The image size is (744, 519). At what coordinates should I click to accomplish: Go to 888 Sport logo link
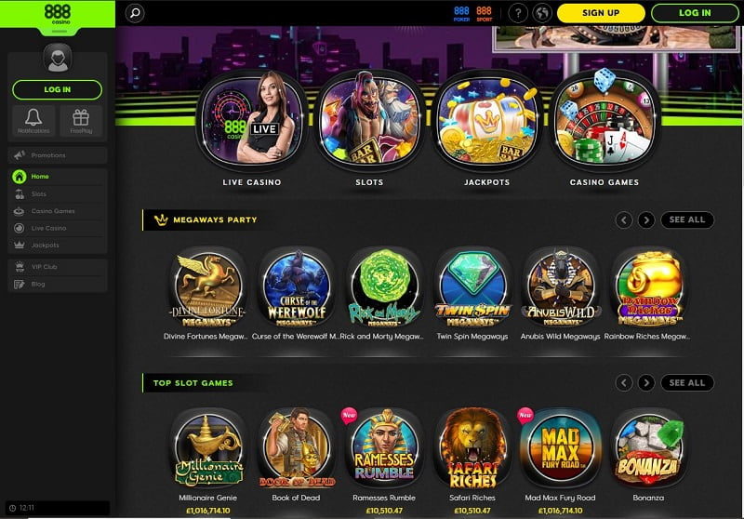pyautogui.click(x=484, y=13)
